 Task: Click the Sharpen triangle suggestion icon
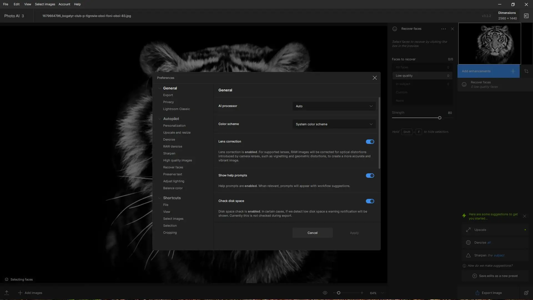click(x=468, y=255)
